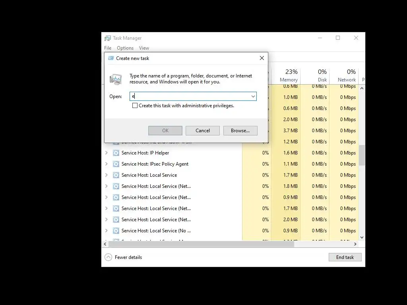Screen dimensions: 407x305
Task: Click the horizontal scrollbar left arrow
Action: [105, 244]
